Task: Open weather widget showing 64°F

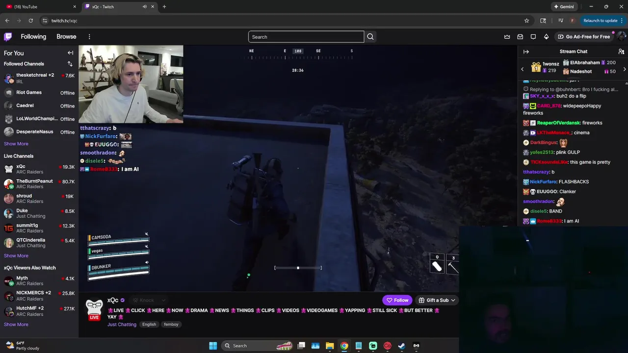Action: coord(22,346)
